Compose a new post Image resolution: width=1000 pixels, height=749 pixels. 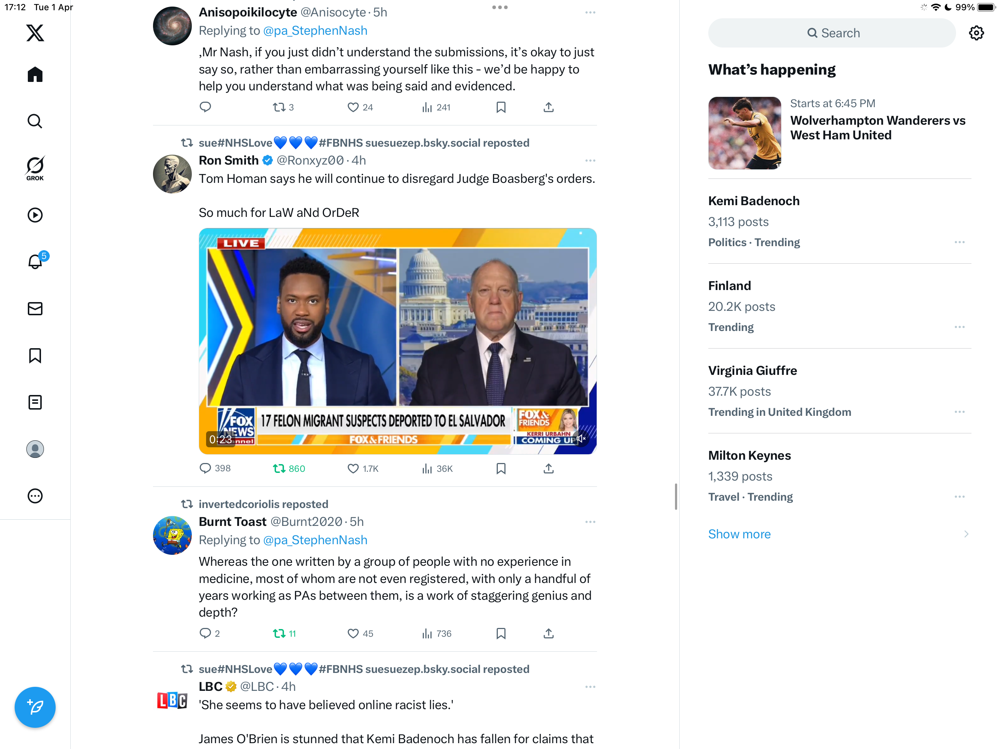click(x=35, y=707)
